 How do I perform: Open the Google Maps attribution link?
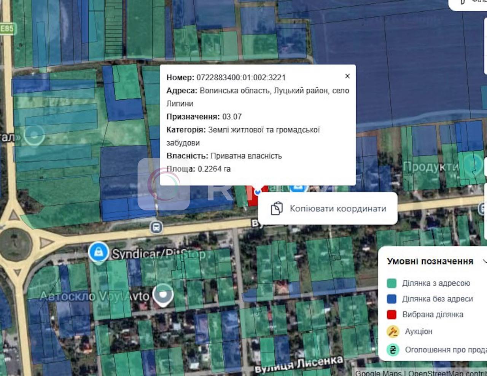pyautogui.click(x=378, y=373)
